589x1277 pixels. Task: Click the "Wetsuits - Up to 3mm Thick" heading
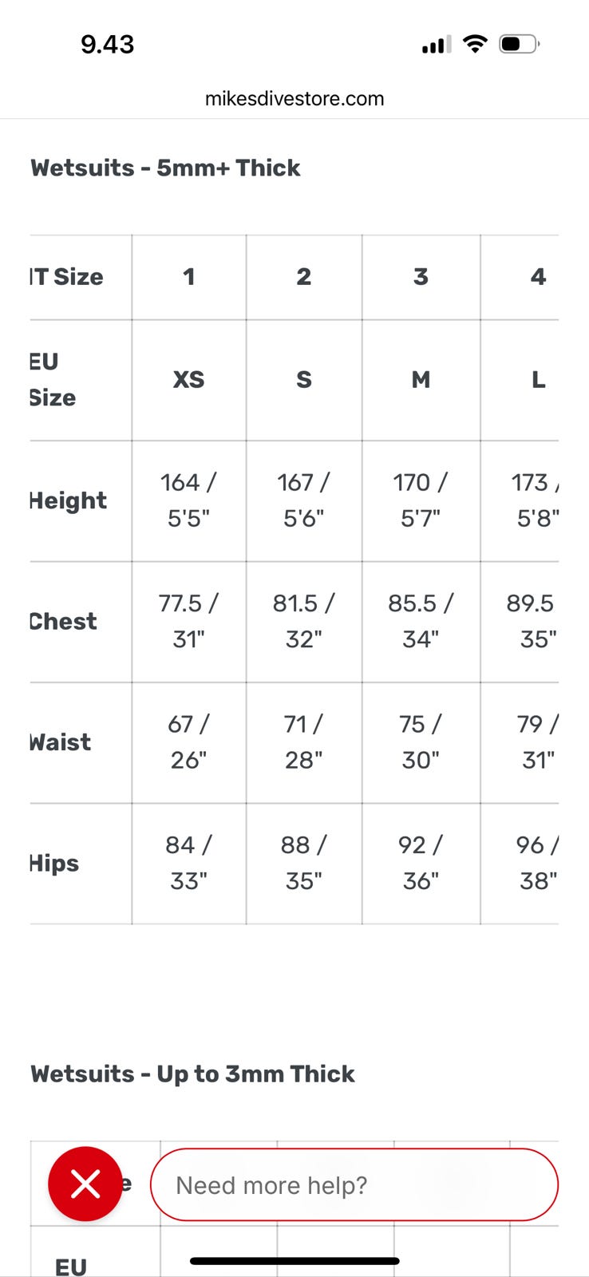click(x=192, y=1073)
